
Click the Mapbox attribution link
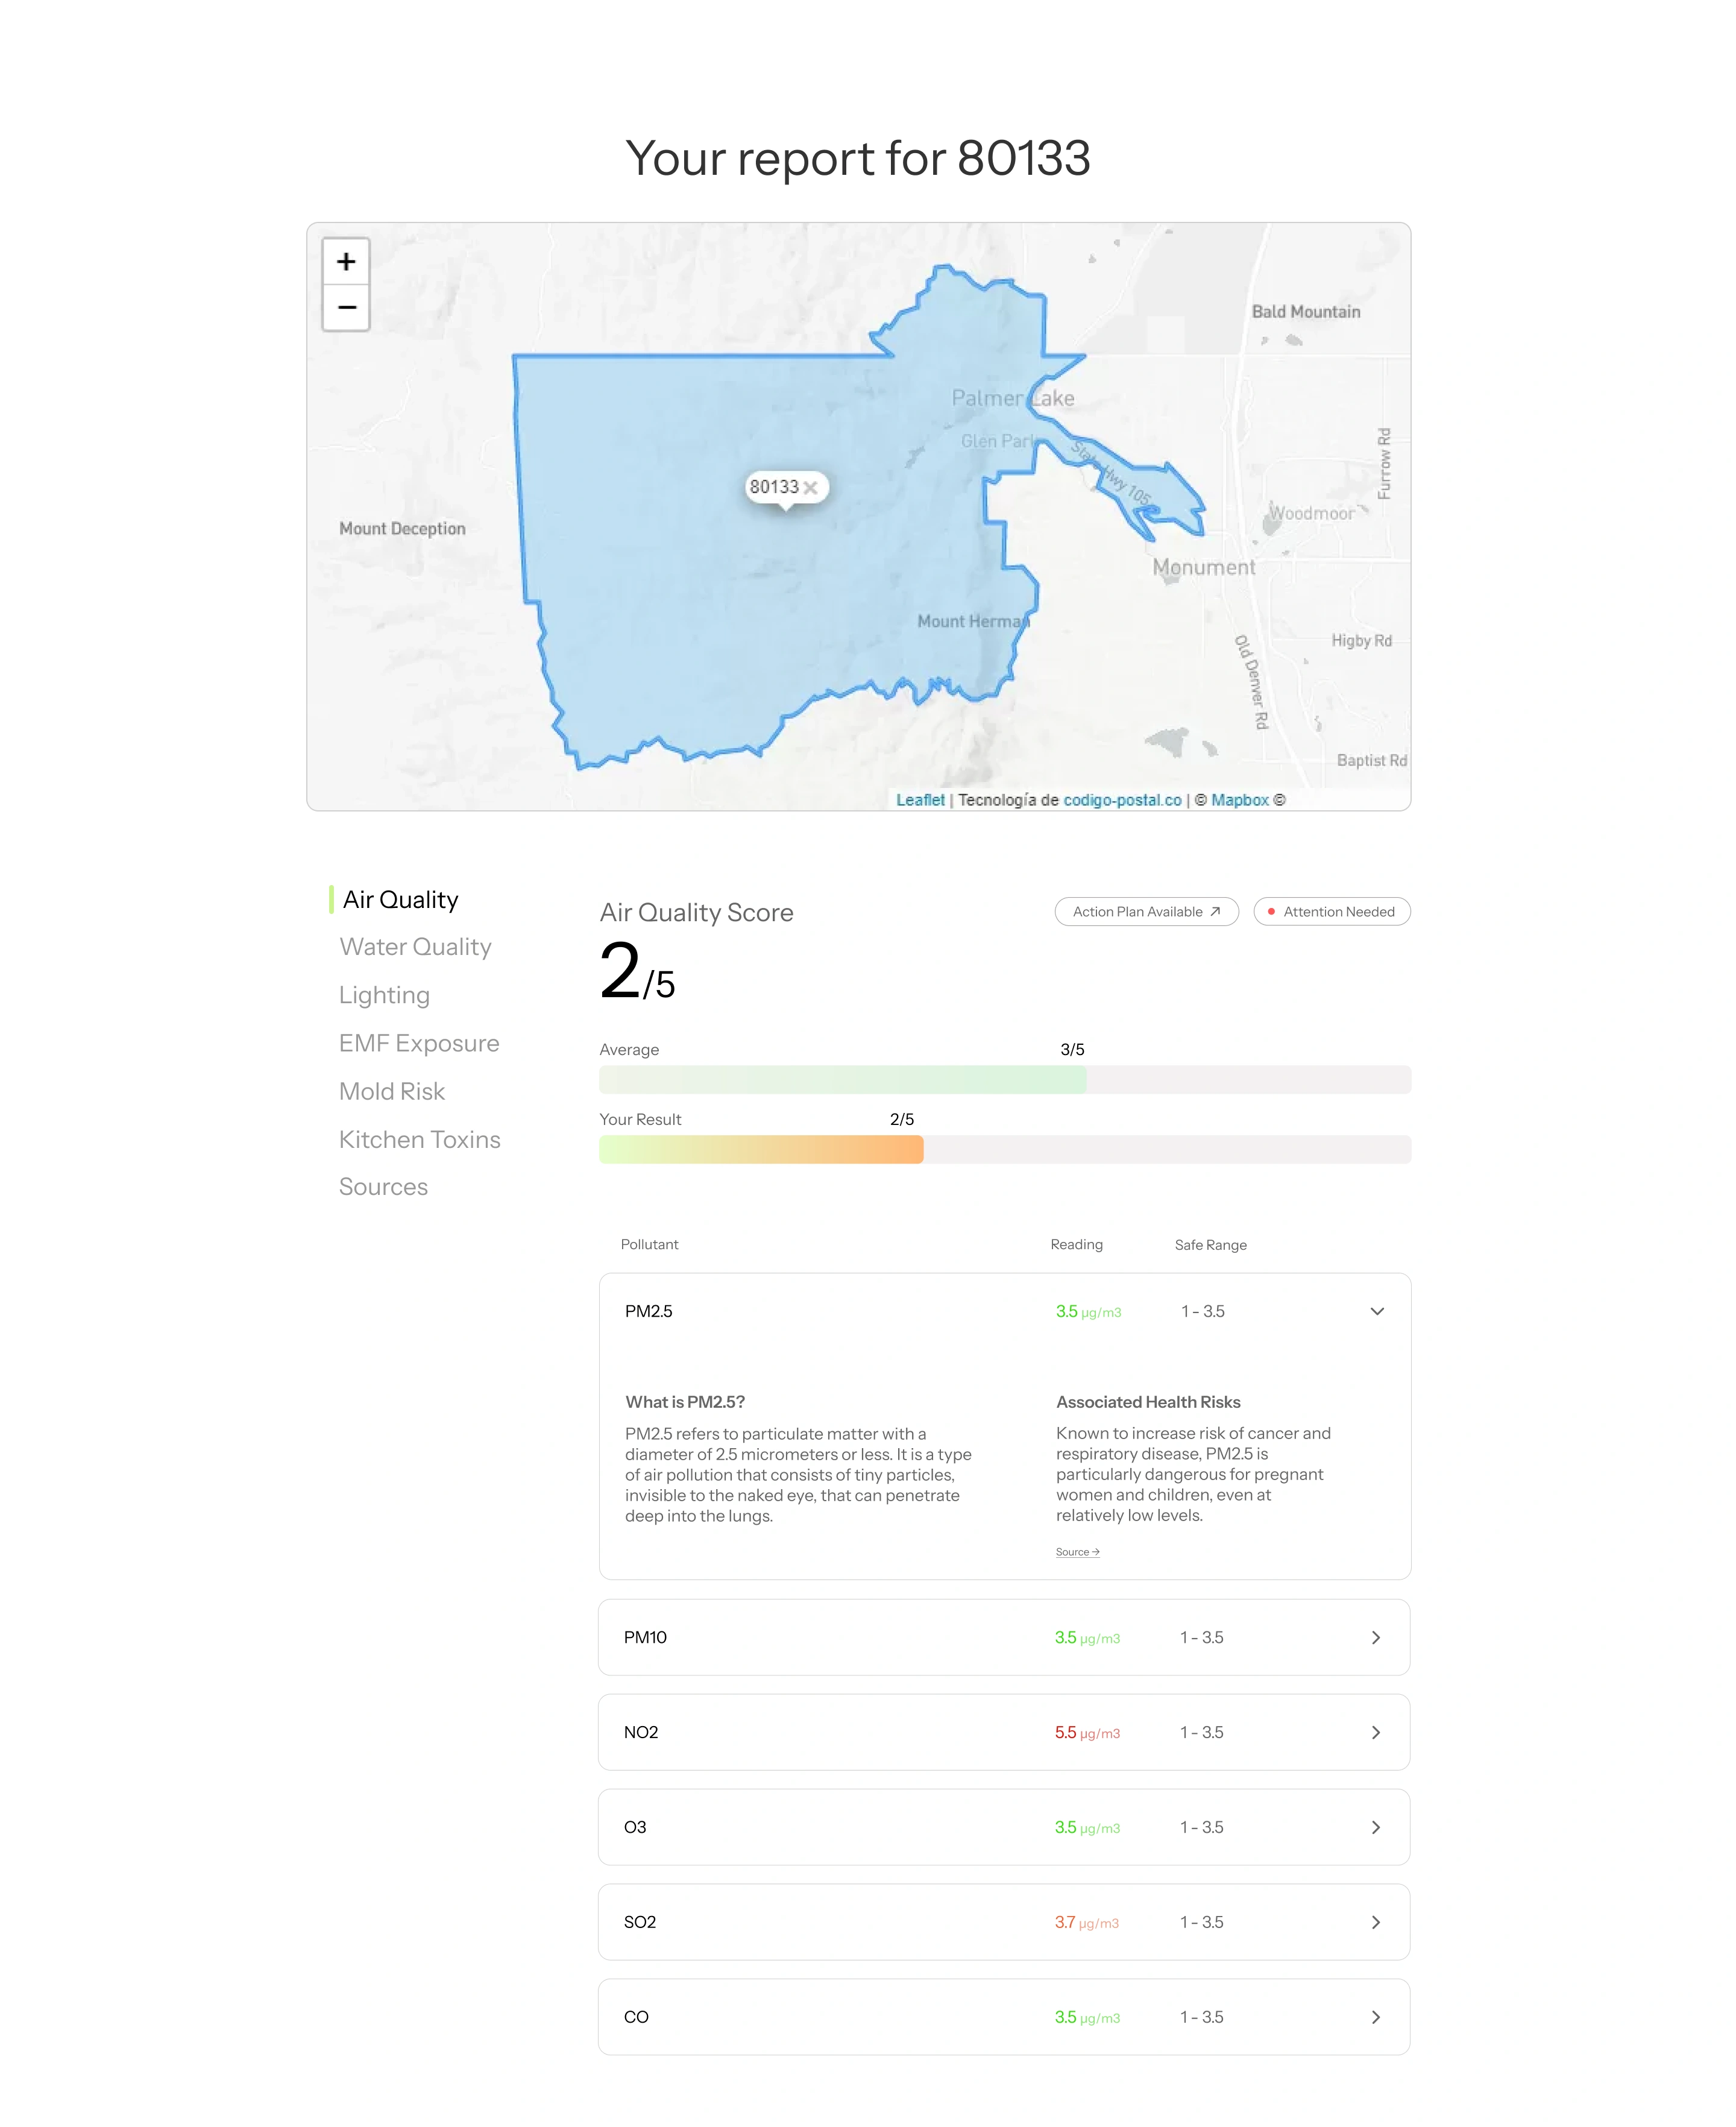(x=1239, y=800)
